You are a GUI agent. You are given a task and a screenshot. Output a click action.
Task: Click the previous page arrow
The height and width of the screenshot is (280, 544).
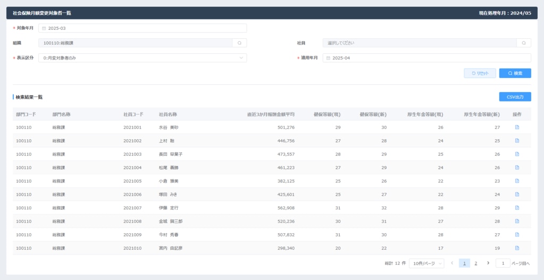pos(452,264)
